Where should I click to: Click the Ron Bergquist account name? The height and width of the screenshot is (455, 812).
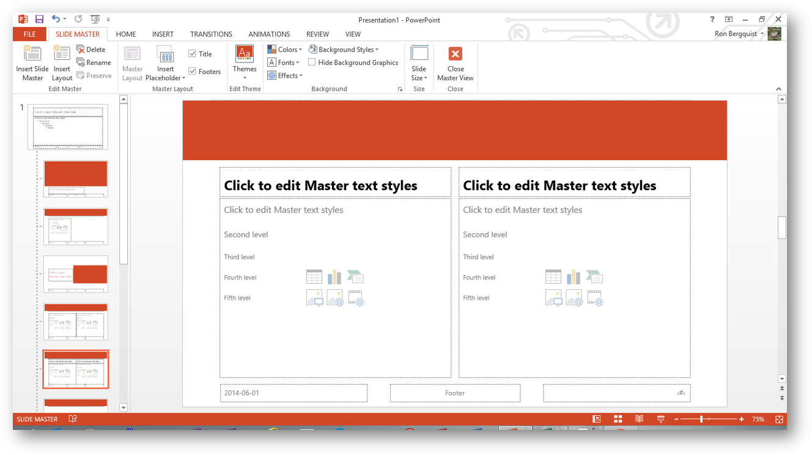pos(737,34)
